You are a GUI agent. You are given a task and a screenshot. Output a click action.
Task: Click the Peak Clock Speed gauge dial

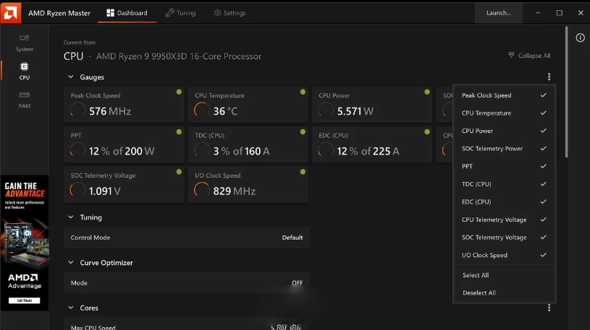coord(77,110)
